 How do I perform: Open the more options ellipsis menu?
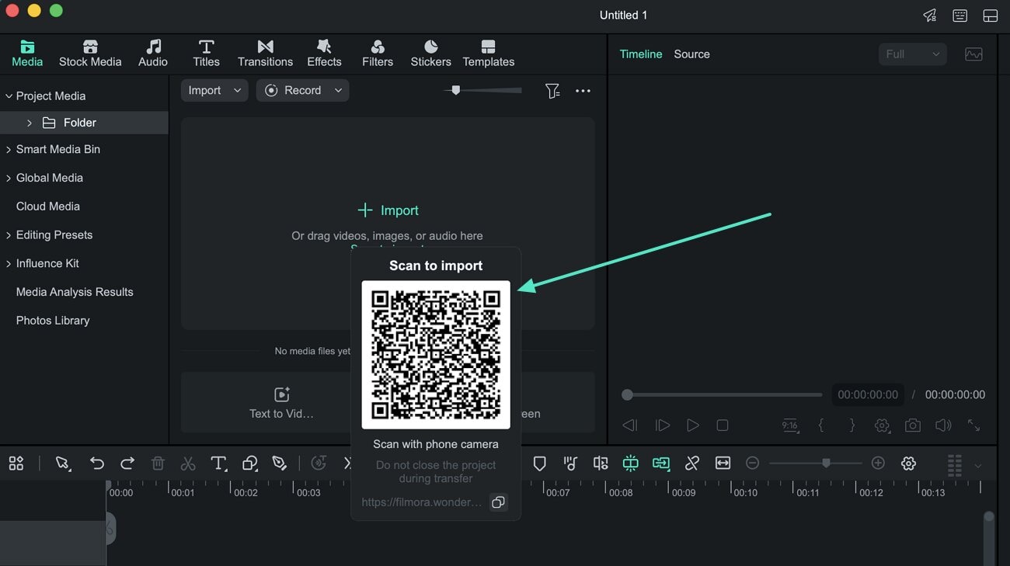click(583, 91)
